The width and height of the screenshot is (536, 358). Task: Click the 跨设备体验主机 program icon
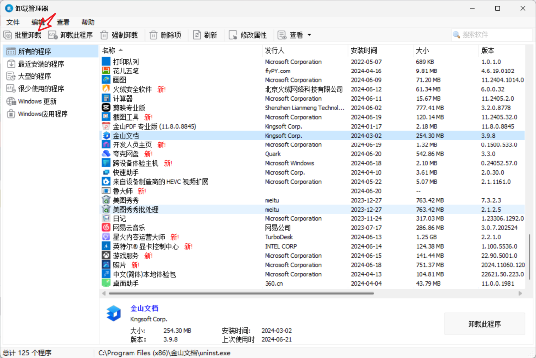(x=106, y=163)
